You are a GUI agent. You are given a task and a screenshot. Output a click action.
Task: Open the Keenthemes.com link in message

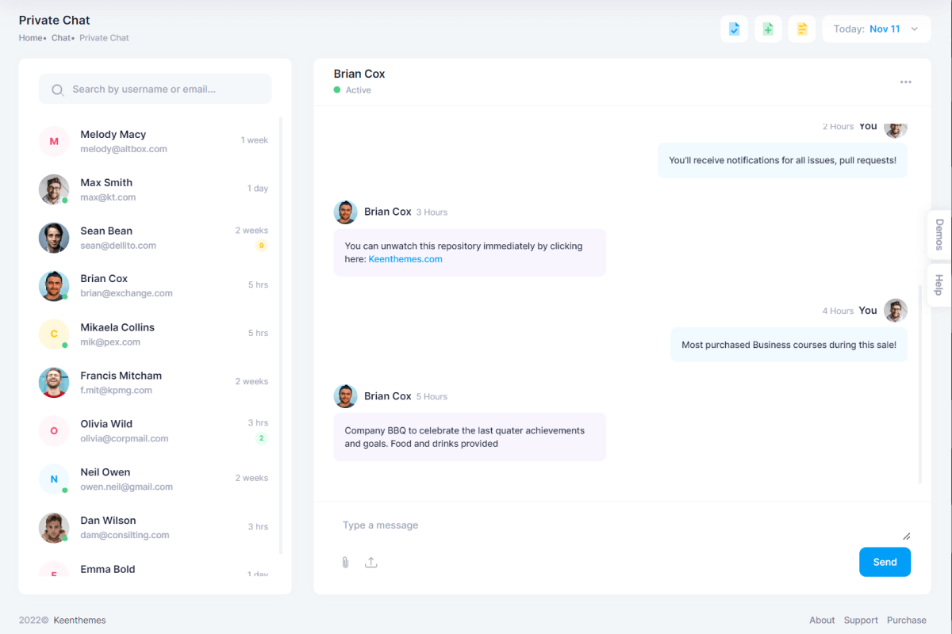click(405, 259)
